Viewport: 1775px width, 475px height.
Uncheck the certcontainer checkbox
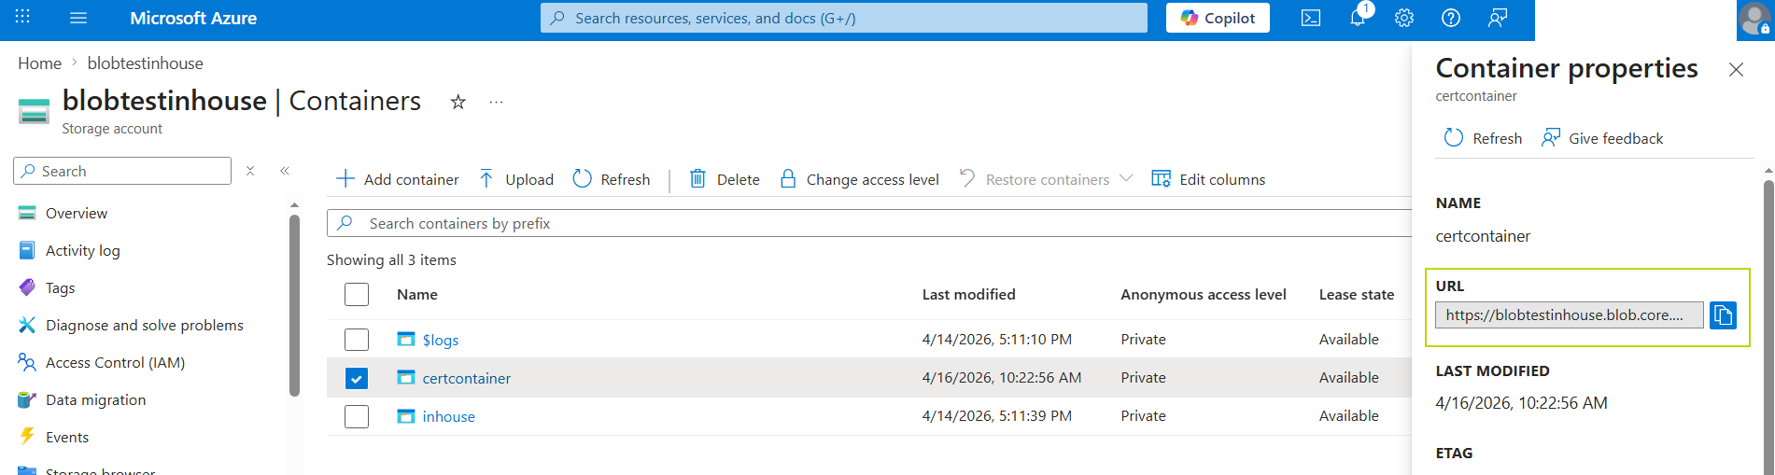click(357, 378)
